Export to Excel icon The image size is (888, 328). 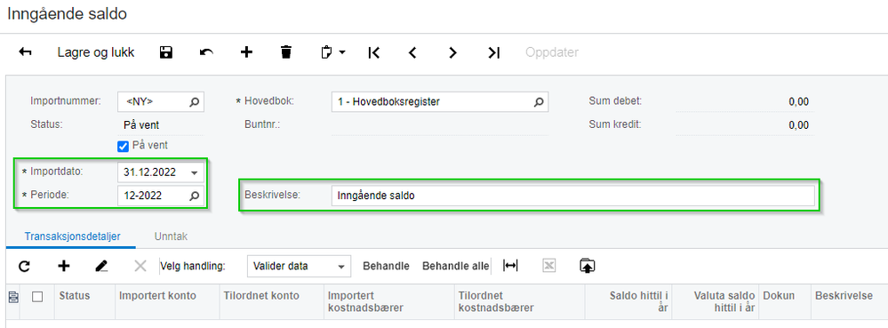click(x=548, y=266)
